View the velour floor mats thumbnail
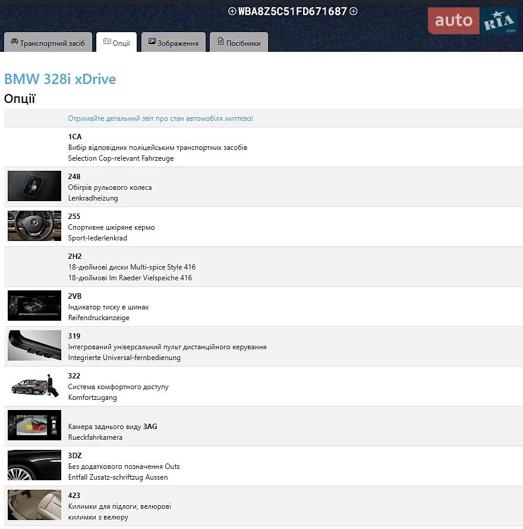Viewport: 523px width, 529px height. [34, 505]
